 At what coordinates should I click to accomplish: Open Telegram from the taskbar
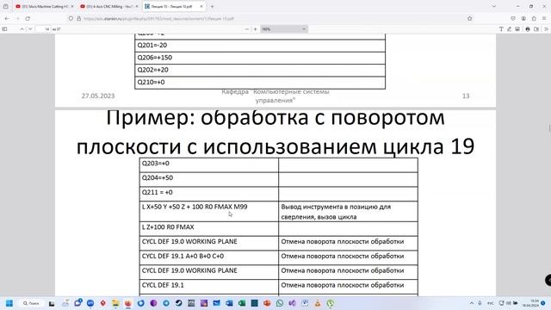tap(166, 303)
